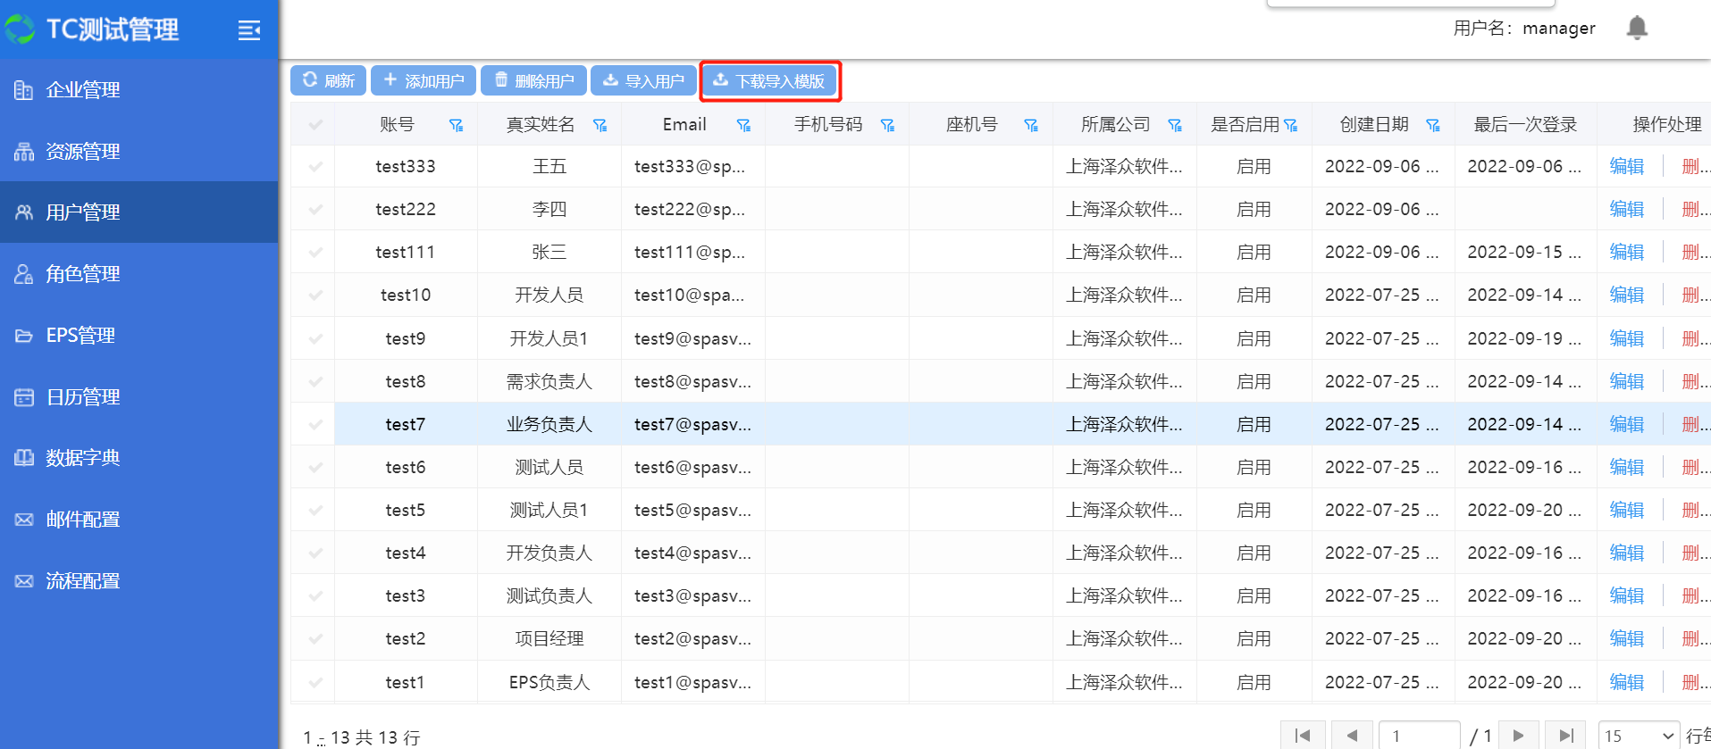Click the notification bell icon
1711x749 pixels.
[1636, 29]
